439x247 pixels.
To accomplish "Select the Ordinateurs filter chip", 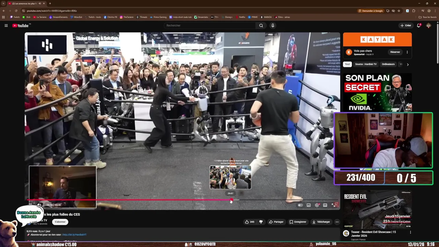I will point(388,64).
